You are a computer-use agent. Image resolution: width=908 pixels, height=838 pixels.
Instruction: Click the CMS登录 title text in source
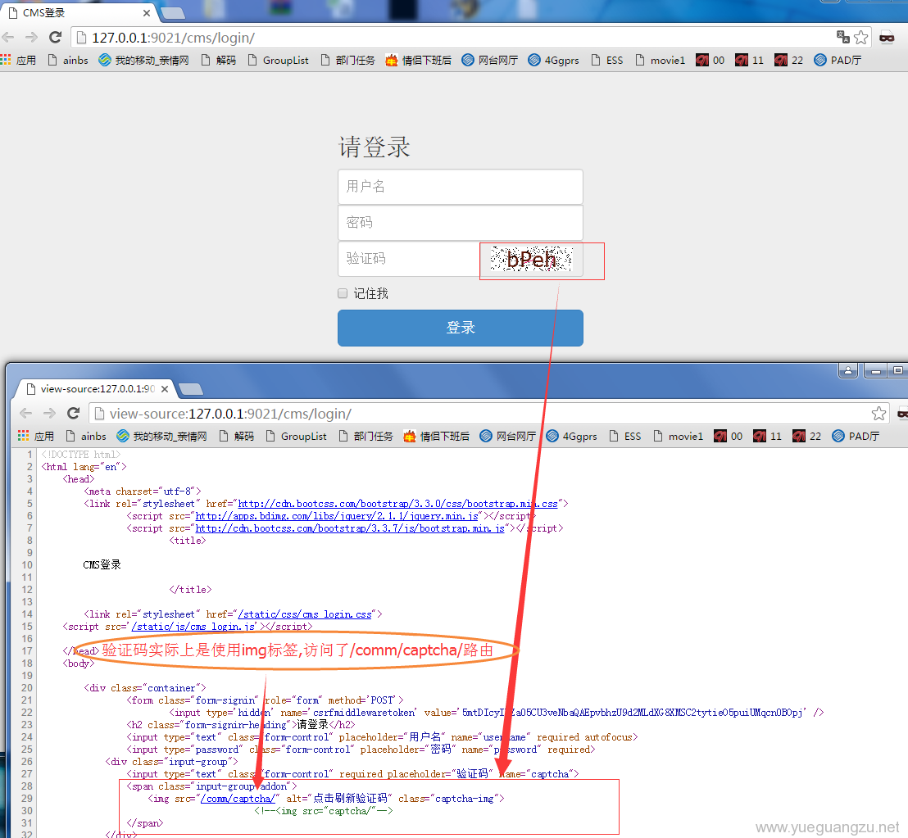point(102,565)
